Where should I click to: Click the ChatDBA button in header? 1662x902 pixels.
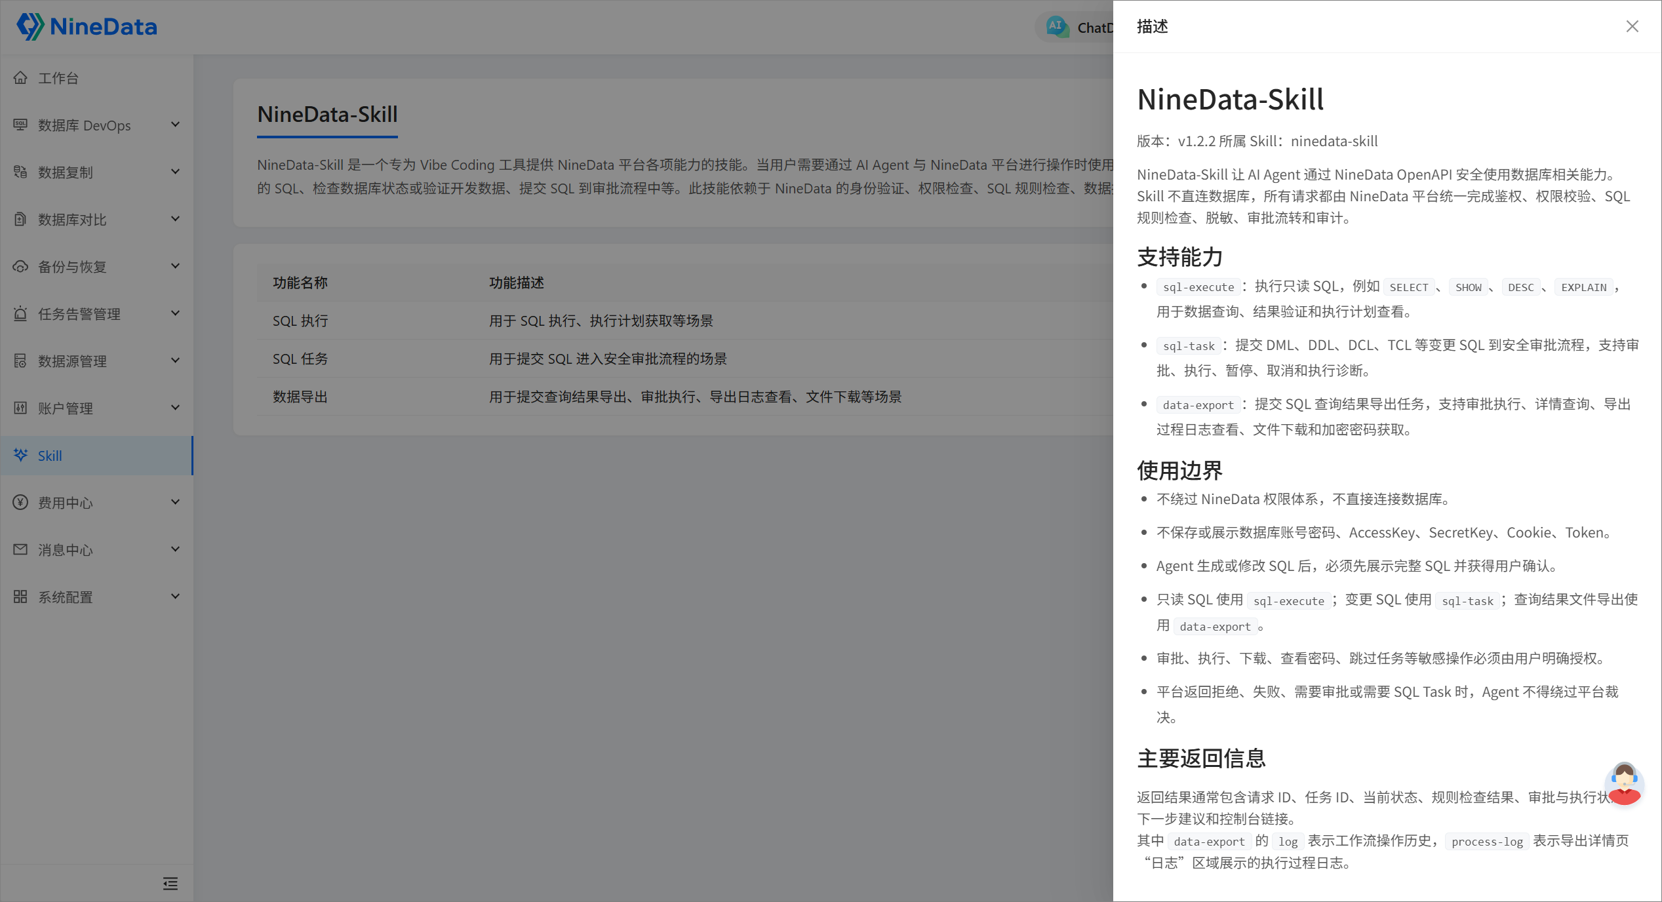1075,28
